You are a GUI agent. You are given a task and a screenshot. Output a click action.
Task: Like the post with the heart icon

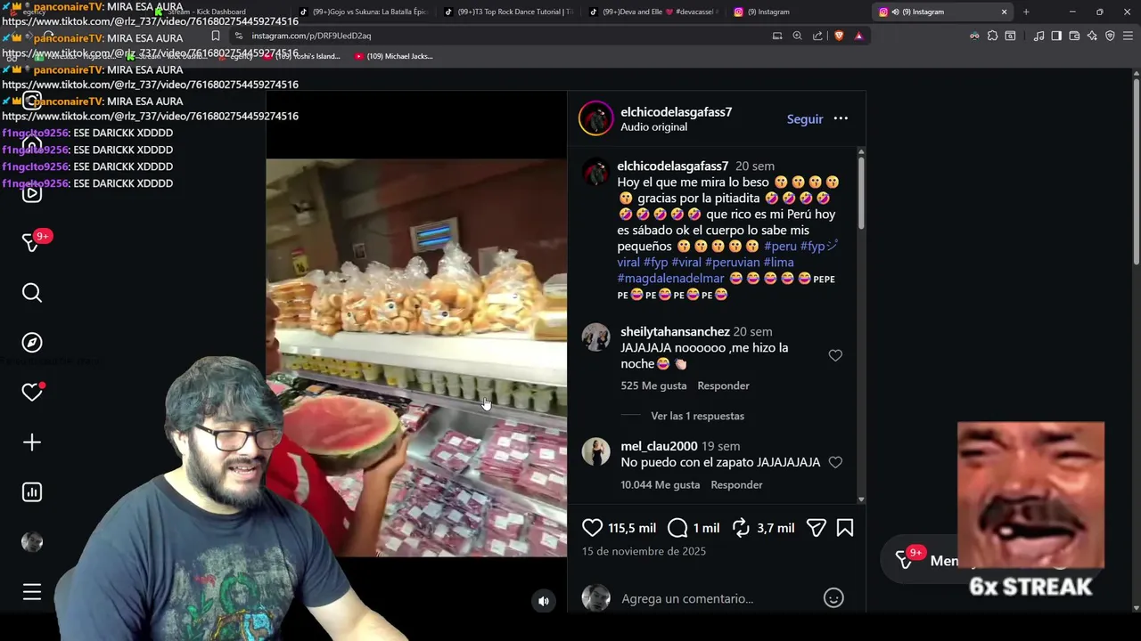coord(593,528)
